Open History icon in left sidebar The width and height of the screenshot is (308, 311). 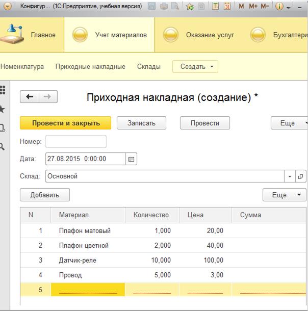click(x=3, y=127)
